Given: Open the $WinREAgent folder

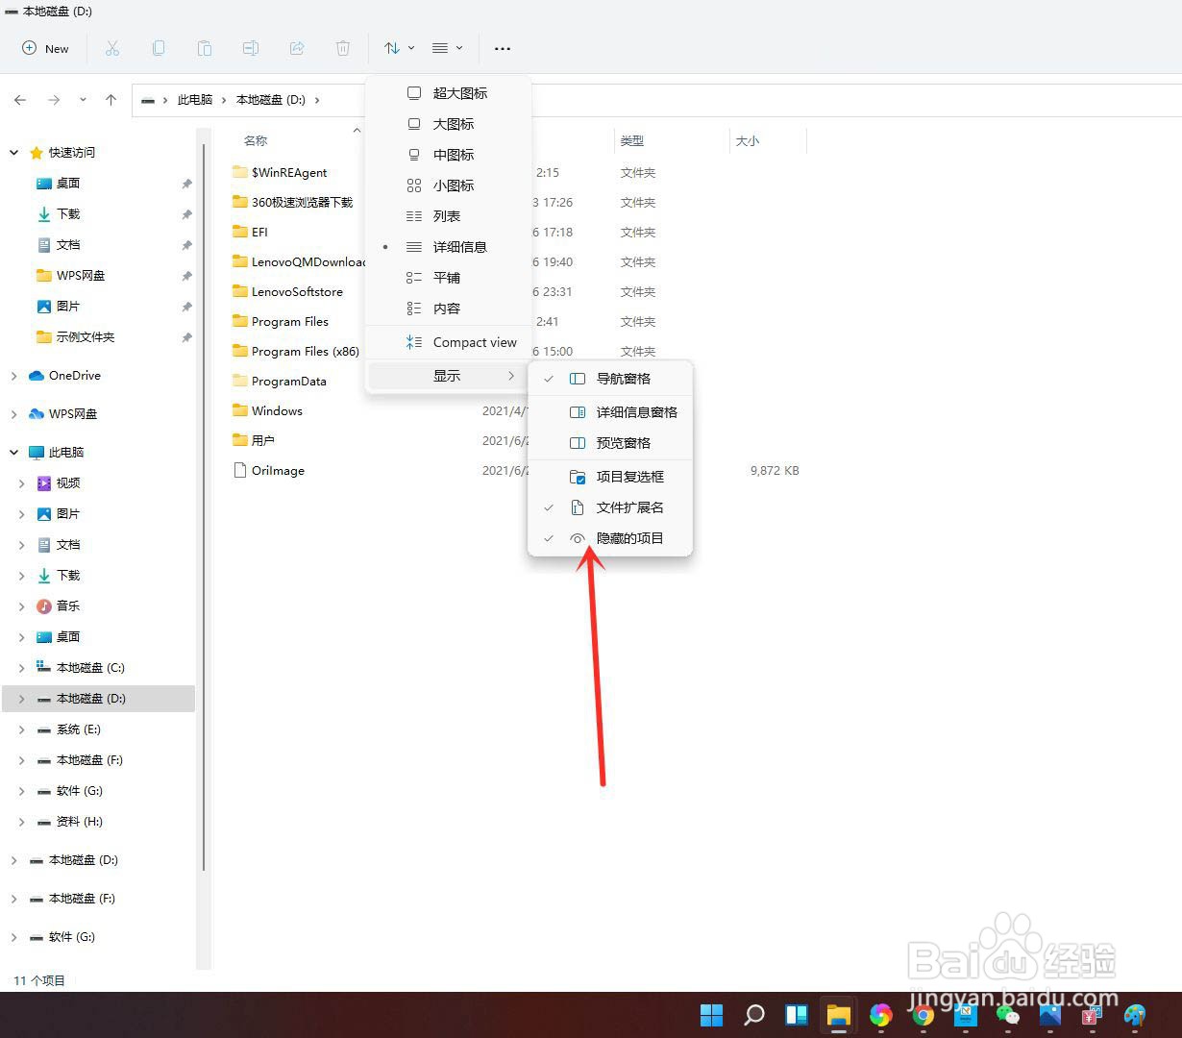Looking at the screenshot, I should (280, 173).
